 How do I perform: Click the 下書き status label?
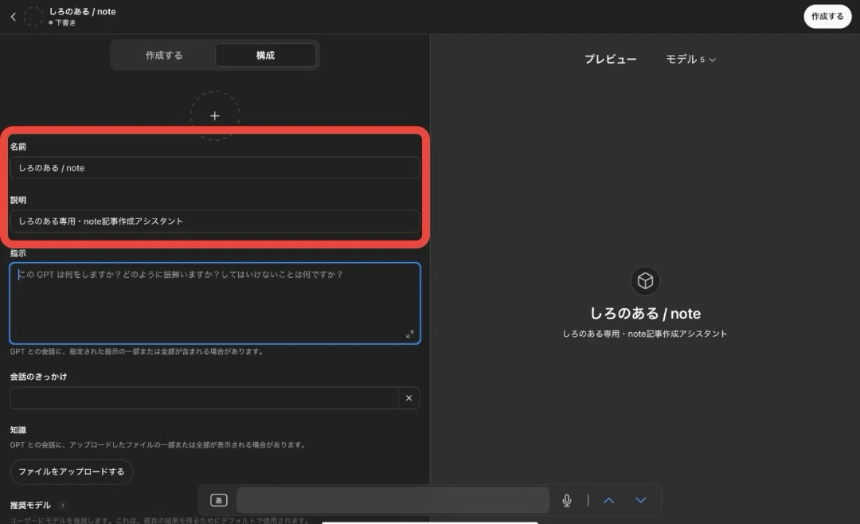[65, 23]
